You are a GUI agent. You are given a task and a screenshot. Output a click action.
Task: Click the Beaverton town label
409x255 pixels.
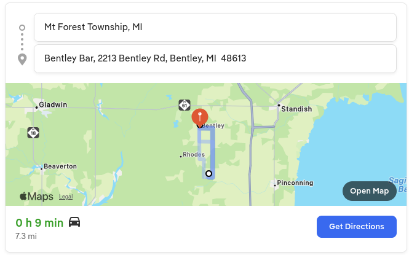pyautogui.click(x=60, y=167)
